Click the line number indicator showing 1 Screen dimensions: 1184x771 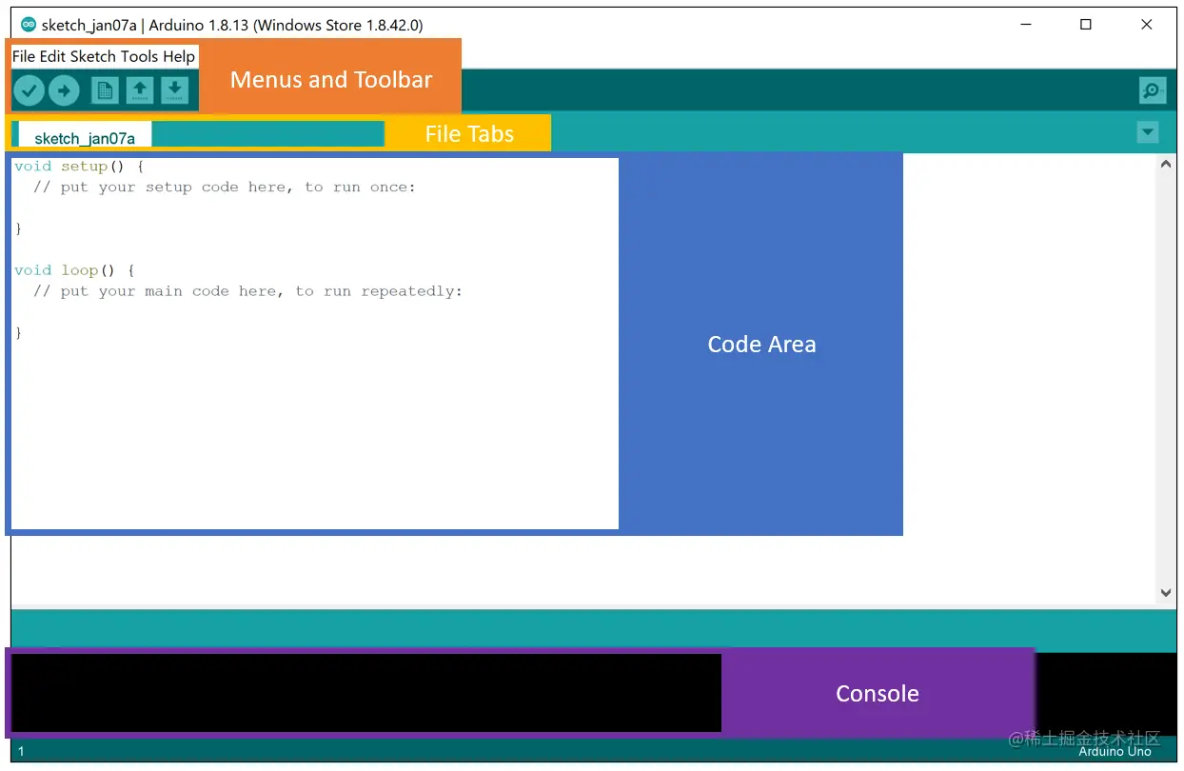tap(21, 751)
